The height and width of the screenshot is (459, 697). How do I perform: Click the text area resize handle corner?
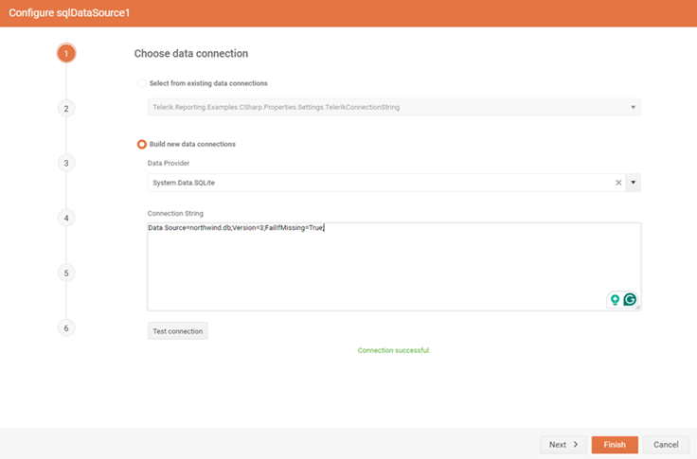[x=638, y=308]
